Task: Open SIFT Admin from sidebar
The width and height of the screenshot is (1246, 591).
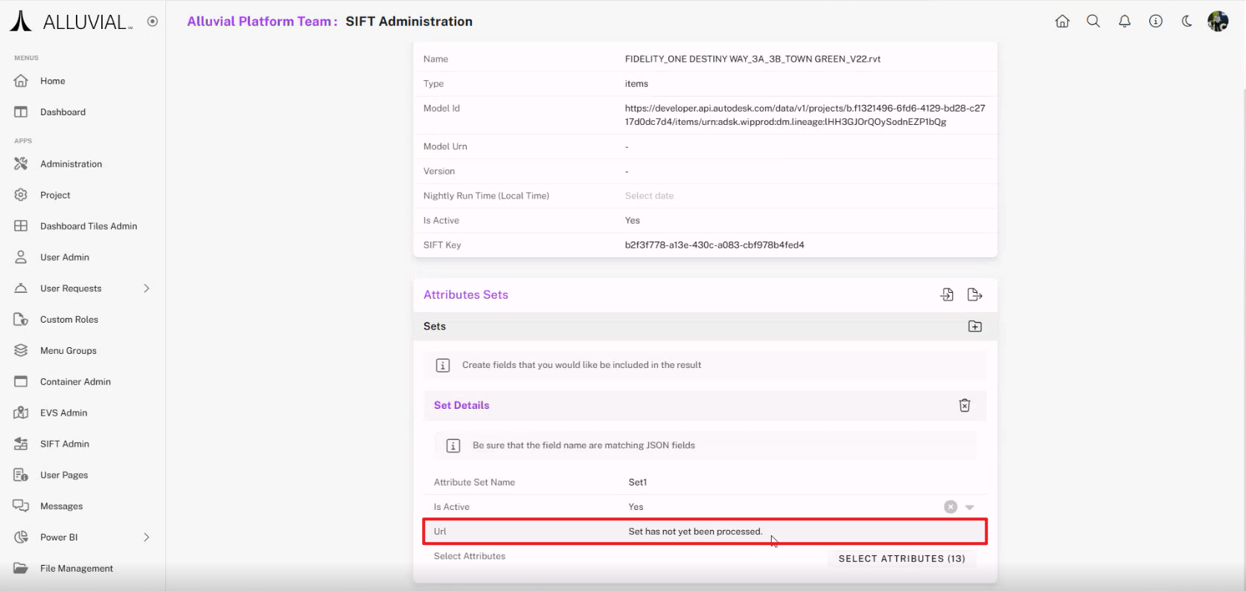Action: pyautogui.click(x=65, y=444)
